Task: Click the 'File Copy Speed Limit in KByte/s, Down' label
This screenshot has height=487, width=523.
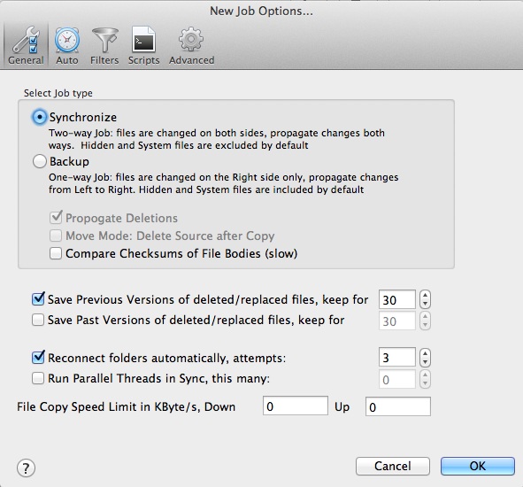Action: pyautogui.click(x=126, y=407)
